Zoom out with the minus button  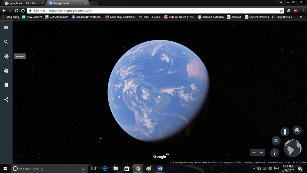pyautogui.click(x=254, y=153)
